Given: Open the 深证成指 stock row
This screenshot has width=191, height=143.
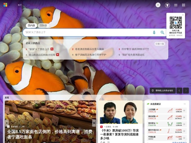Looking at the screenshot, I should (167, 117).
